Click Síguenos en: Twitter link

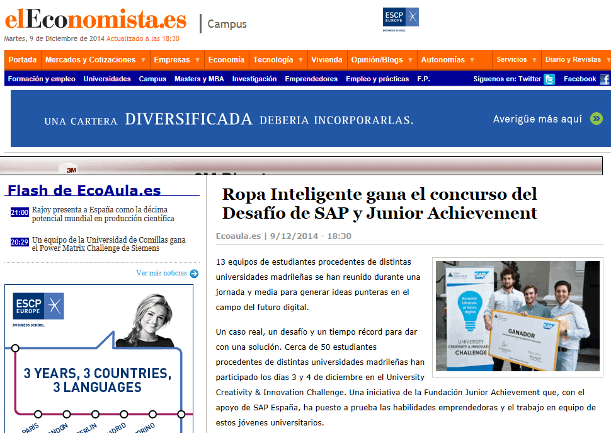click(507, 79)
